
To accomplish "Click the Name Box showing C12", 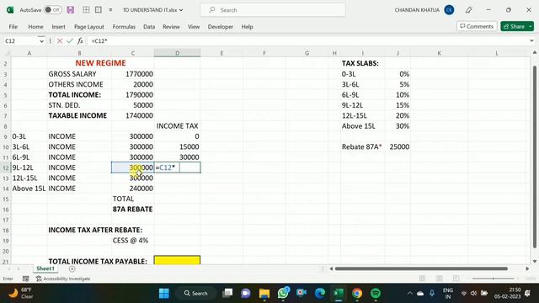I will click(x=20, y=41).
